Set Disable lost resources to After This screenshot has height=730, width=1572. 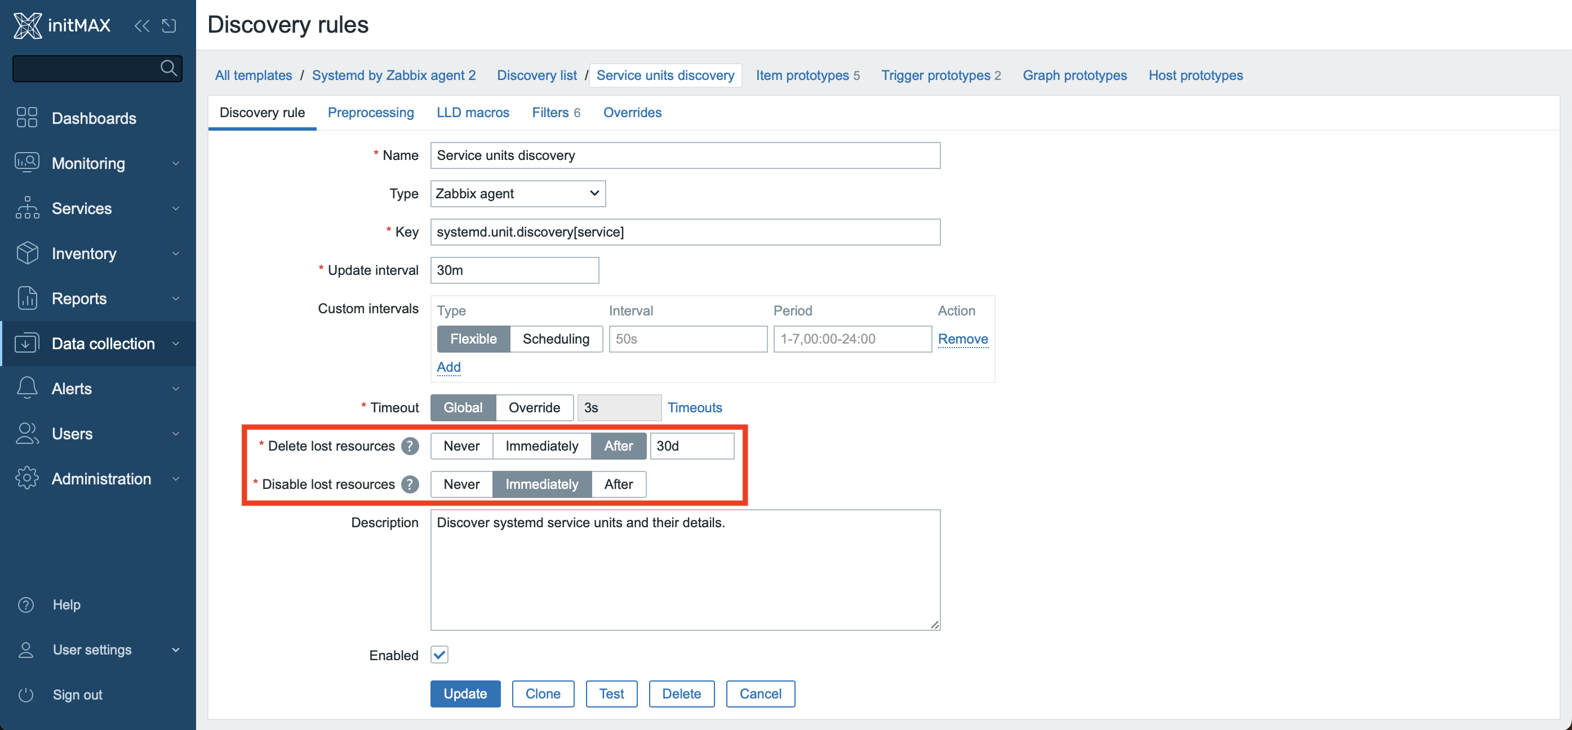619,484
